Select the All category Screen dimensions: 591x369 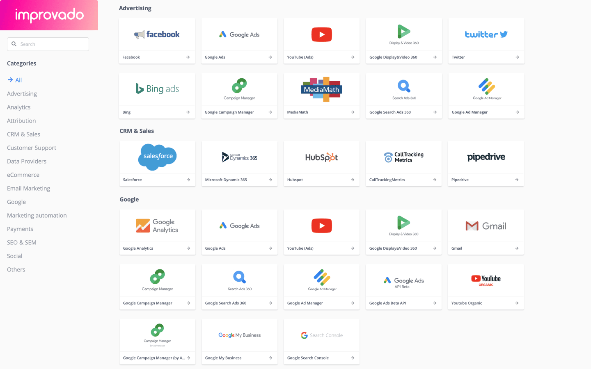click(18, 80)
